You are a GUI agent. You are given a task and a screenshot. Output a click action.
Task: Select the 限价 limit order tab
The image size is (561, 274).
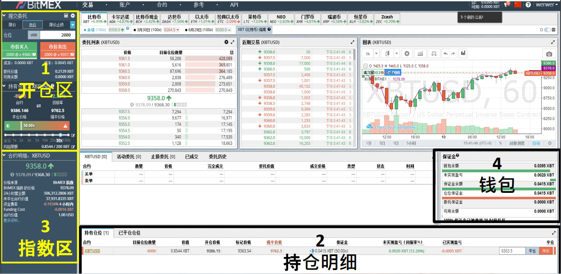12,25
